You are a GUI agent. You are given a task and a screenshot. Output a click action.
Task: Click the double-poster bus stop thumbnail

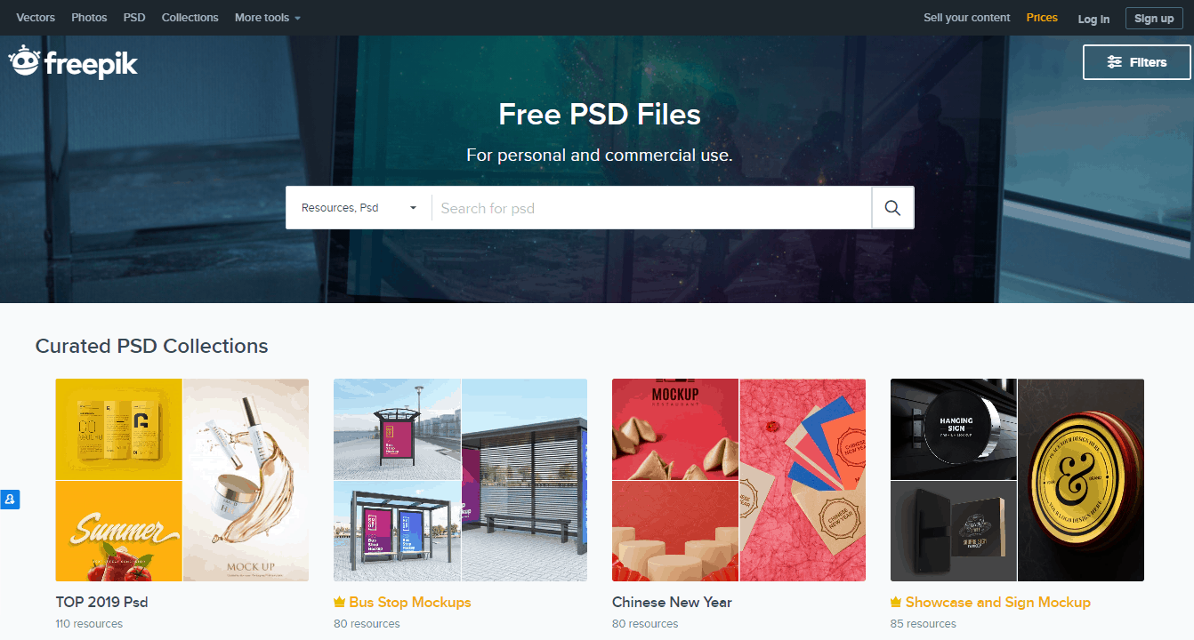397,532
